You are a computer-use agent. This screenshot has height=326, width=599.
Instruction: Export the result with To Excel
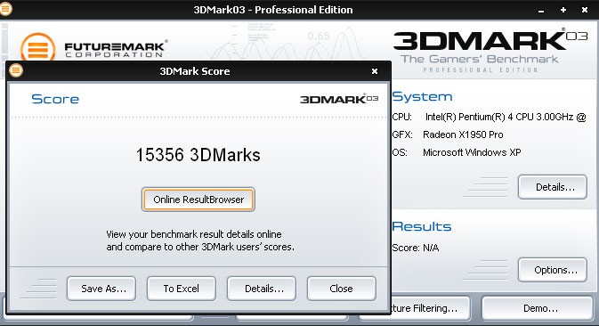(x=182, y=289)
